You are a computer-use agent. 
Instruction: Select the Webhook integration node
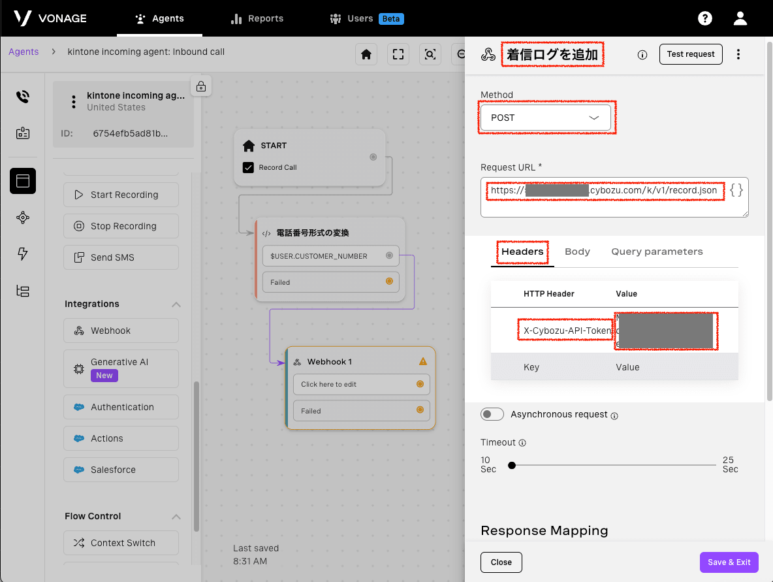[121, 331]
